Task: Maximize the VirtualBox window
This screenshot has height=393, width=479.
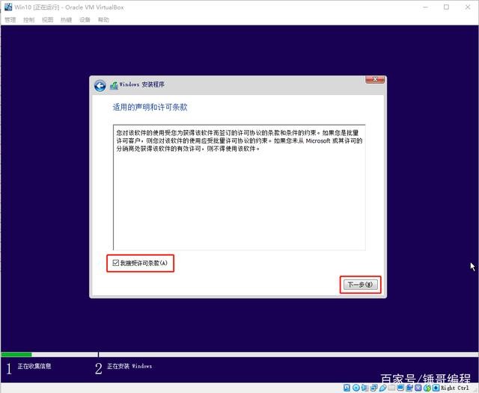Action: 446,7
